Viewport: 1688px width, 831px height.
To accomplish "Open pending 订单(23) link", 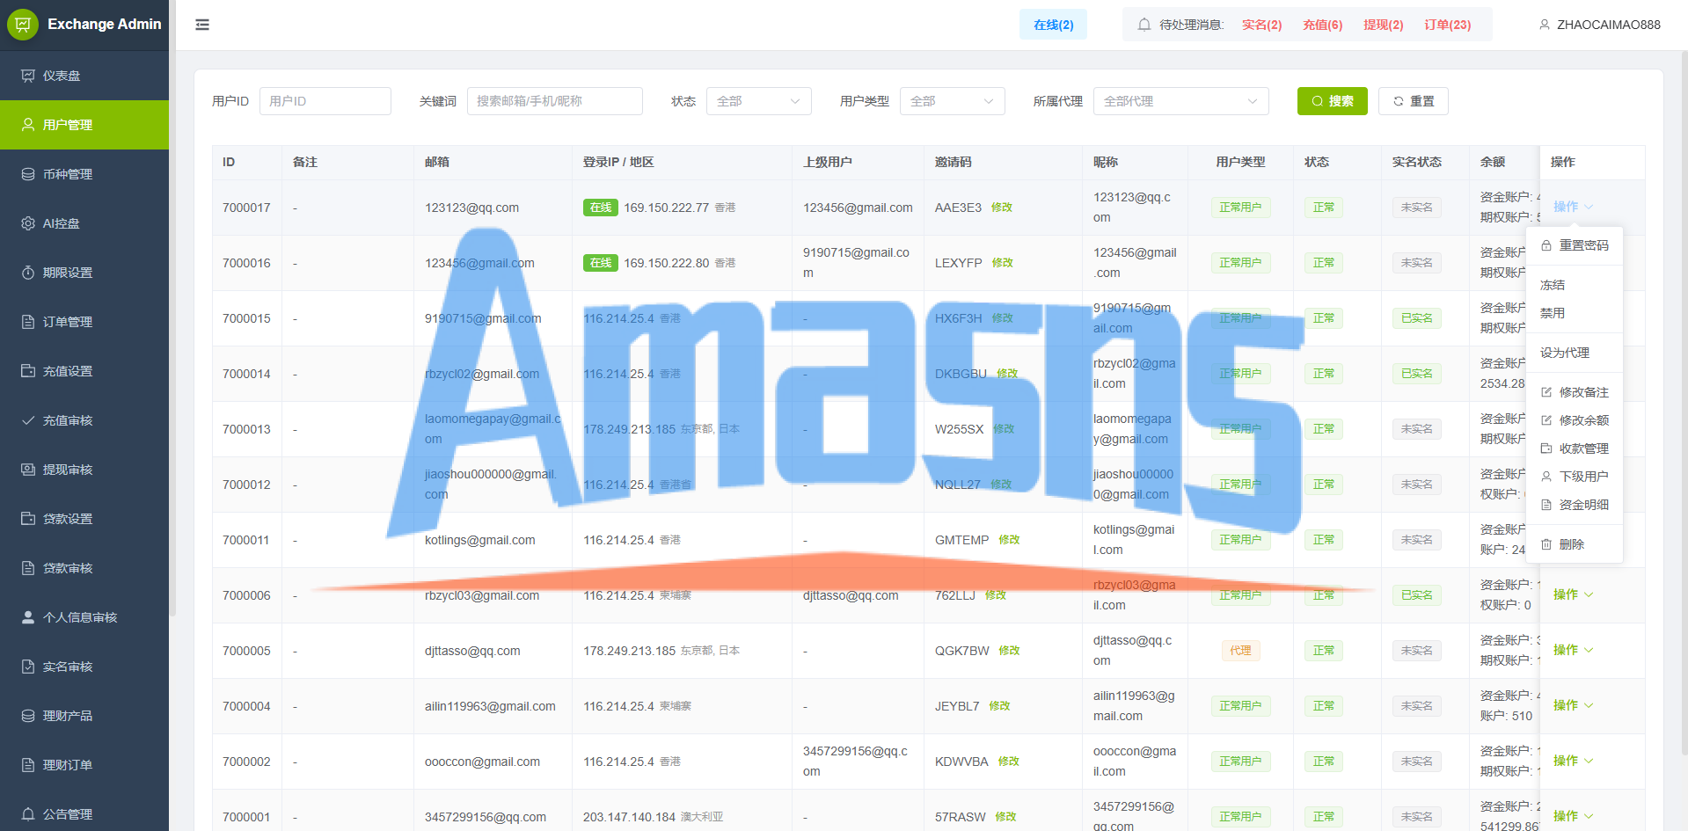I will click(1447, 25).
